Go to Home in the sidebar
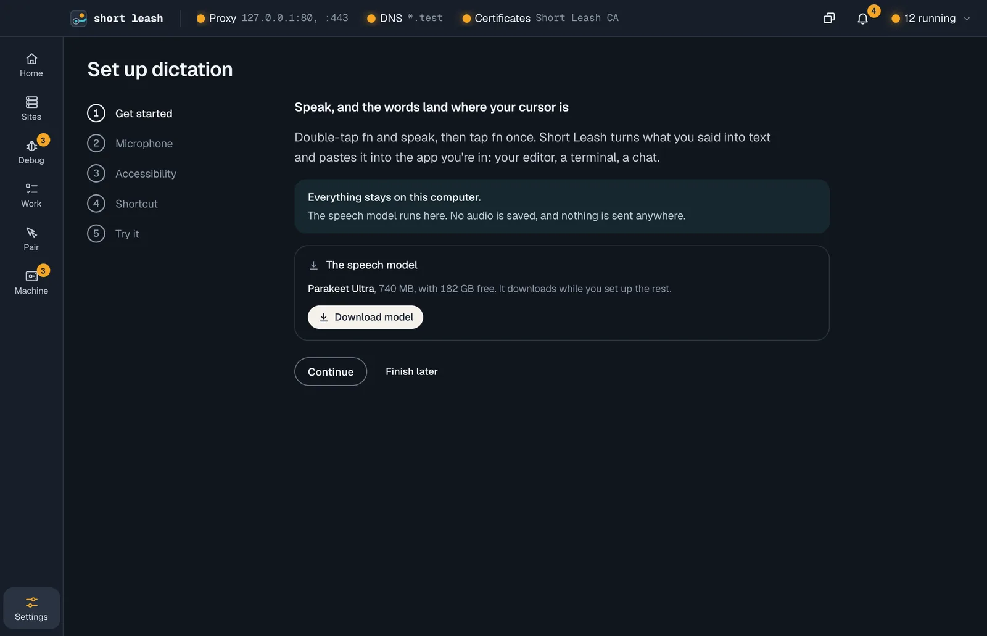Image resolution: width=987 pixels, height=636 pixels. pos(31,65)
